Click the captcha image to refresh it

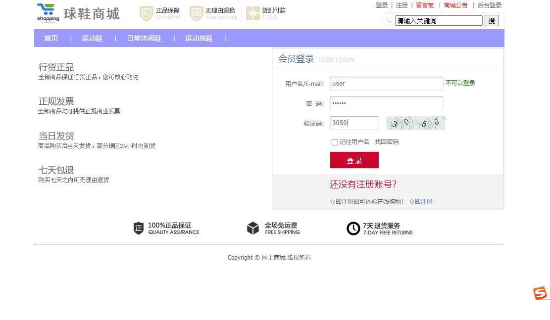pos(416,123)
